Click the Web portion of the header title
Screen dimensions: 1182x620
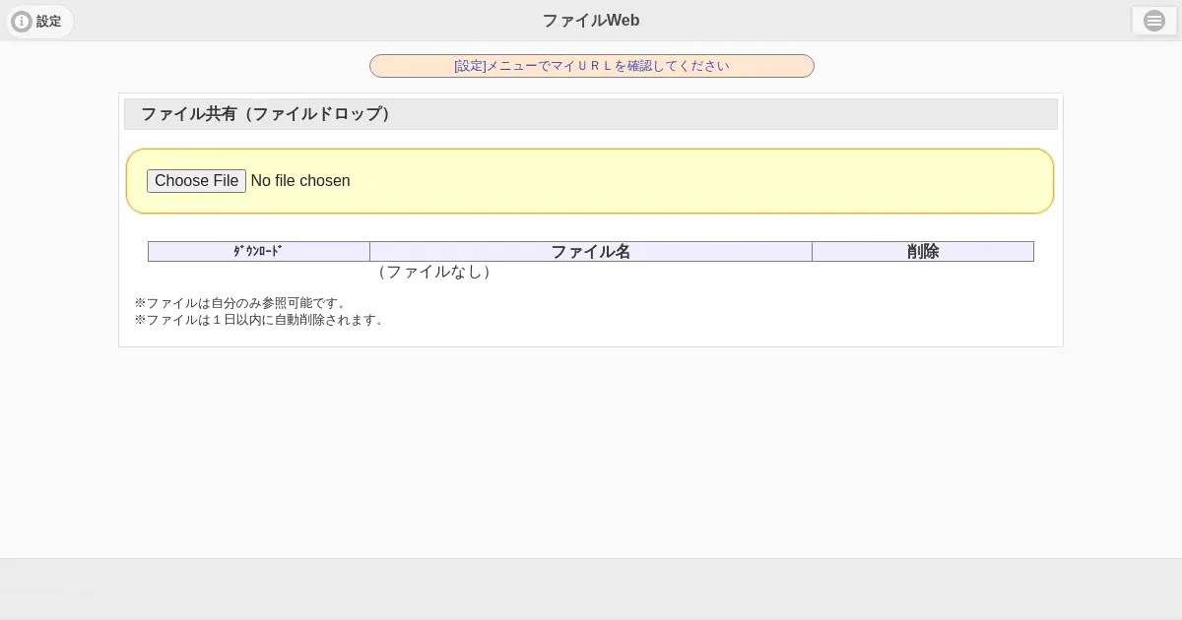click(623, 21)
